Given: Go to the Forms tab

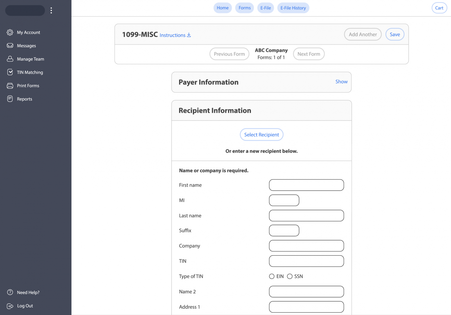Looking at the screenshot, I should point(244,8).
